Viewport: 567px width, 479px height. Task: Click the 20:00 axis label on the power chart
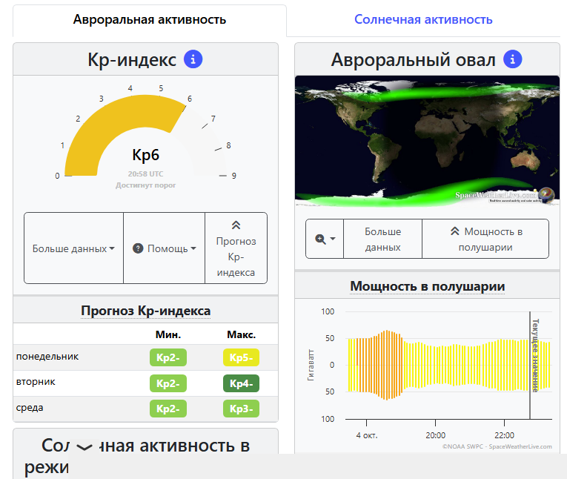point(435,435)
